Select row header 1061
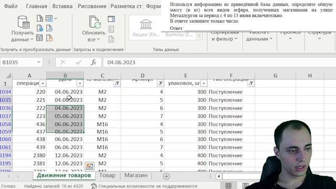Screen dimensions: 336x189 [x=6, y=147]
